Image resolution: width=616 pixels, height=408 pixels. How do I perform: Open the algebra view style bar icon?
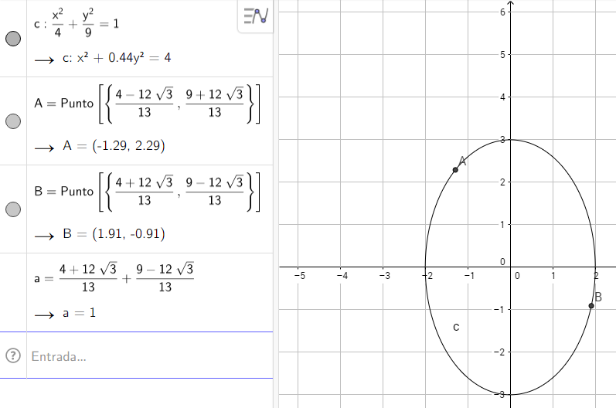tap(255, 16)
